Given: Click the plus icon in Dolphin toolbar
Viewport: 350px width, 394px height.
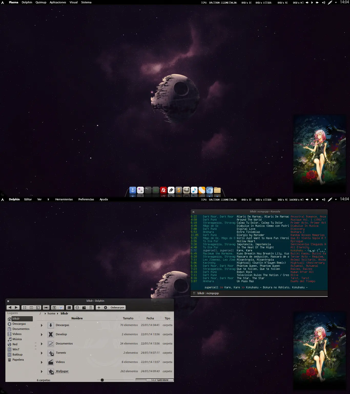Looking at the screenshot, I should pos(99,307).
